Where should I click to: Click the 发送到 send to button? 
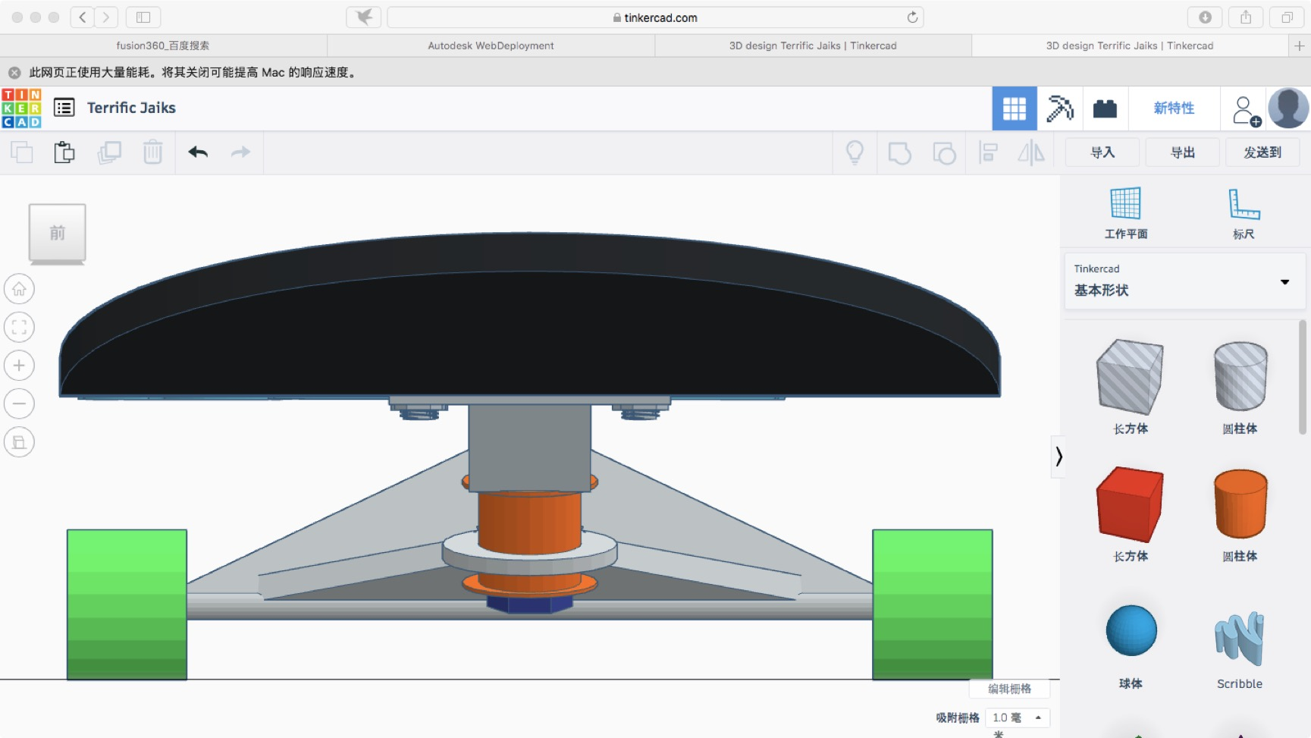(x=1262, y=152)
